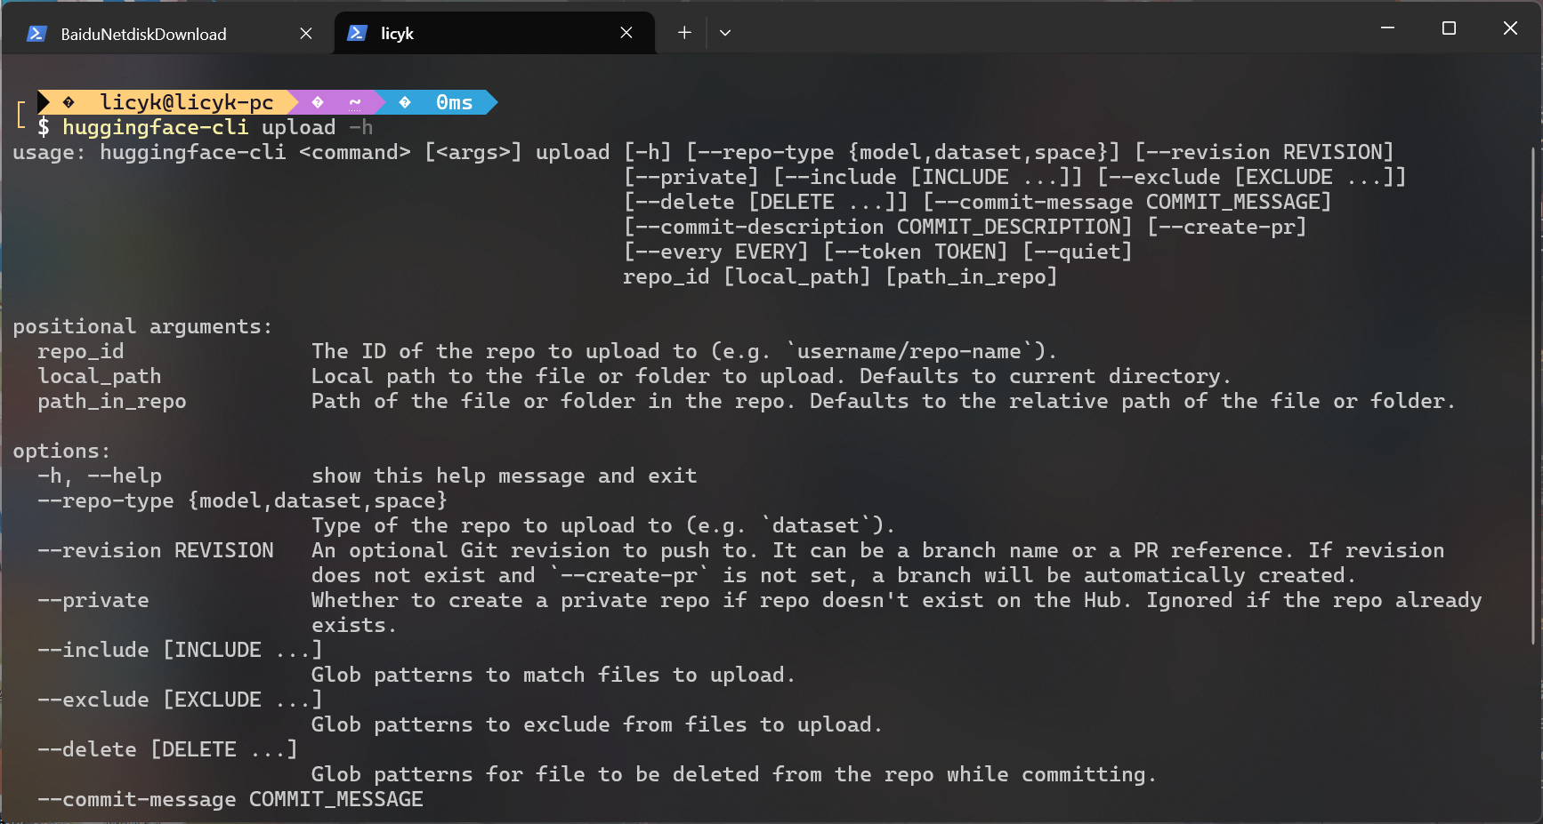Viewport: 1543px width, 824px height.
Task: Click the home directory tilde prompt segment
Action: pyautogui.click(x=355, y=102)
